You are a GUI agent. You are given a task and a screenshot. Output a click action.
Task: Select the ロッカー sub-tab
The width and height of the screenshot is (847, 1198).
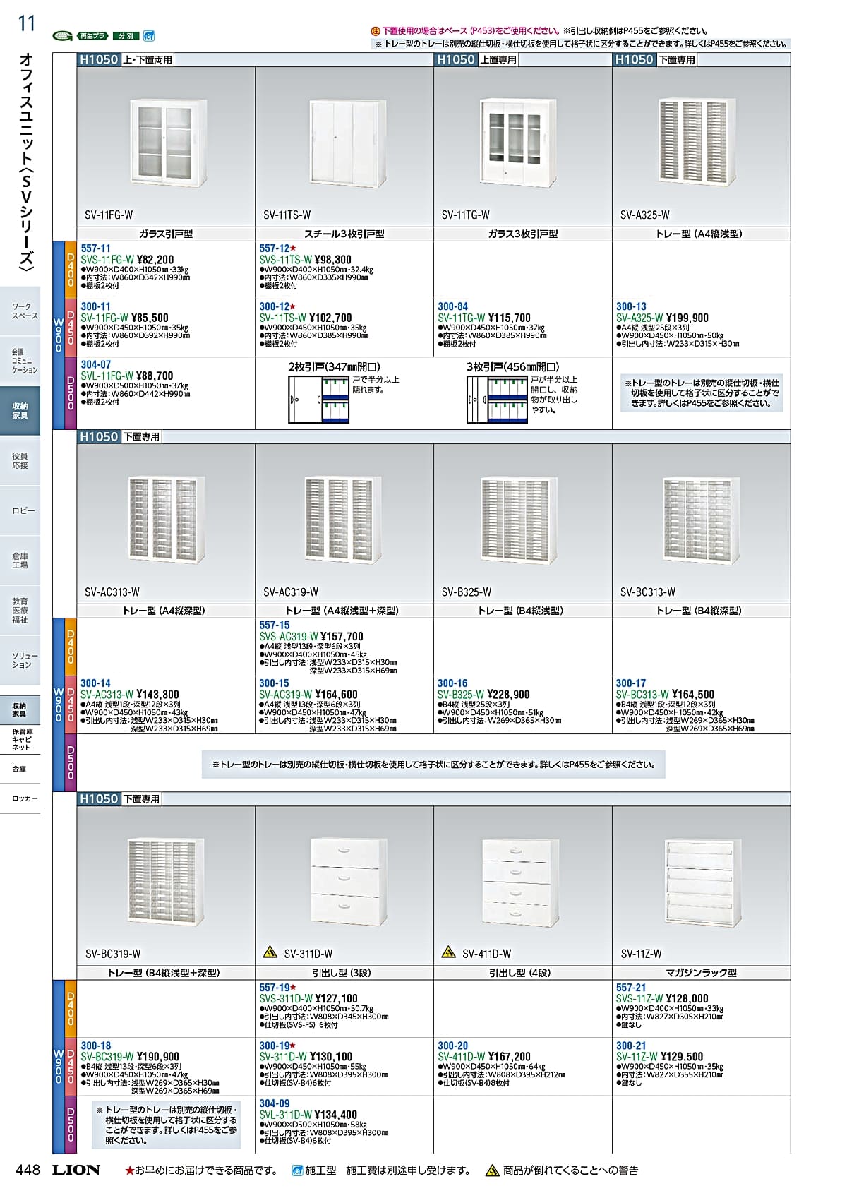pos(20,798)
